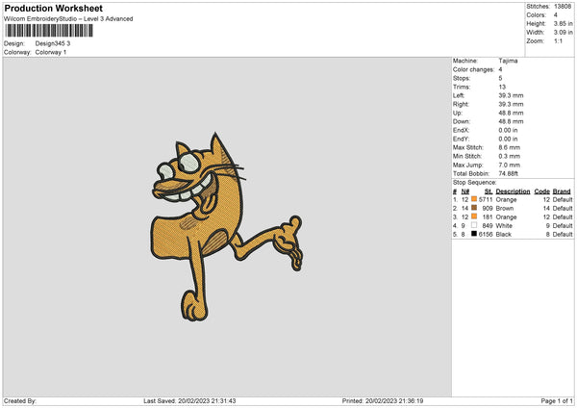Click the orange swatch in row 1

click(474, 199)
